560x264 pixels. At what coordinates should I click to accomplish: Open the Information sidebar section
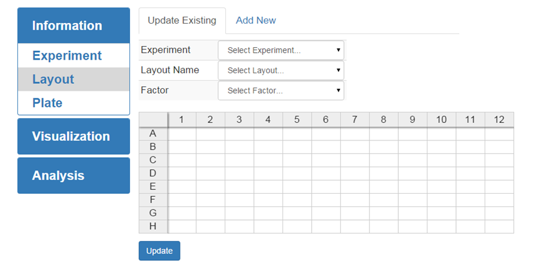[x=73, y=25]
